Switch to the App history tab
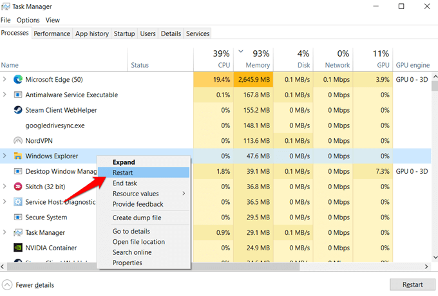438x296 pixels. point(92,33)
